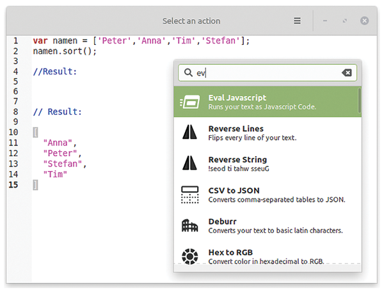
Task: Select the Reverse Lines action
Action: 268,133
